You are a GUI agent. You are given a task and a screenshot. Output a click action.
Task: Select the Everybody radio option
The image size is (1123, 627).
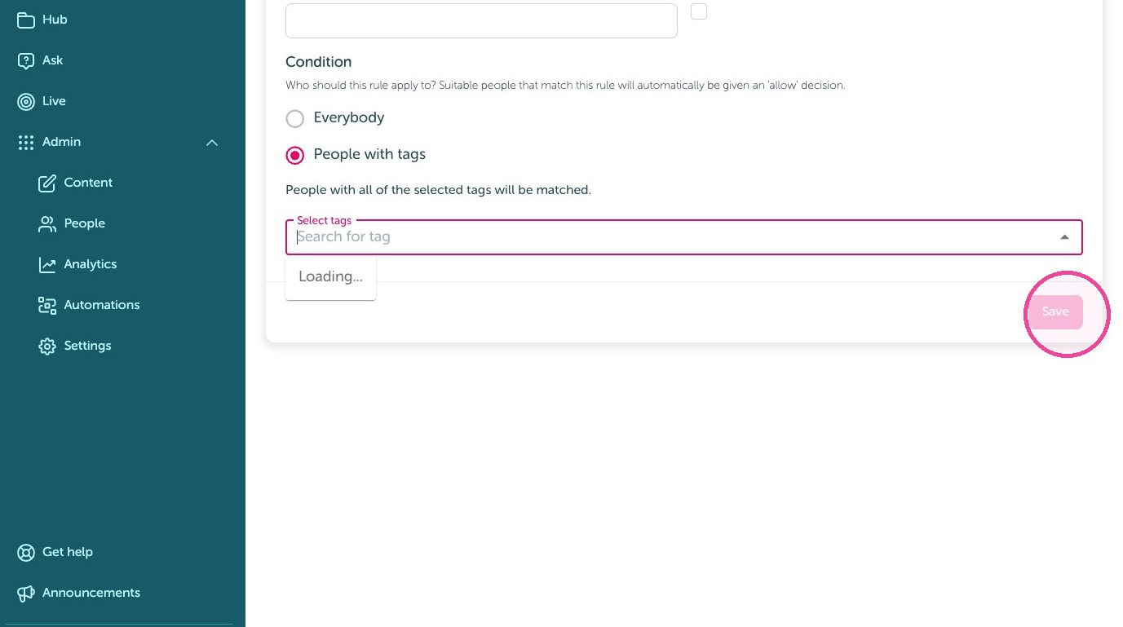(294, 118)
